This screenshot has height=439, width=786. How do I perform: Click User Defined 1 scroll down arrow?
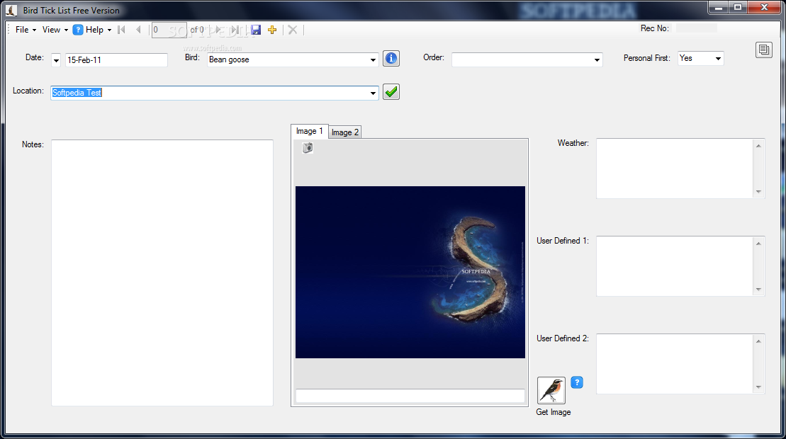pos(758,290)
